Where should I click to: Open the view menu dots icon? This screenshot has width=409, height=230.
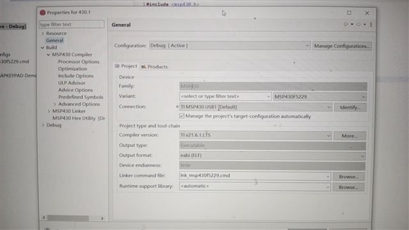pos(371,24)
